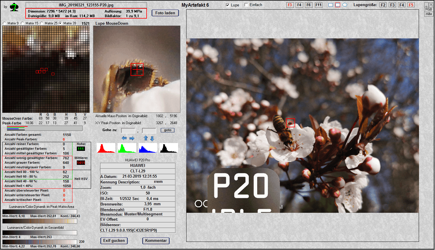Click the Kont.: 244,43 contrast value

70,216
